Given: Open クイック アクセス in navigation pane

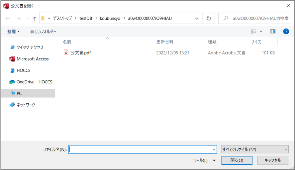Looking at the screenshot, I should pos(30,47).
